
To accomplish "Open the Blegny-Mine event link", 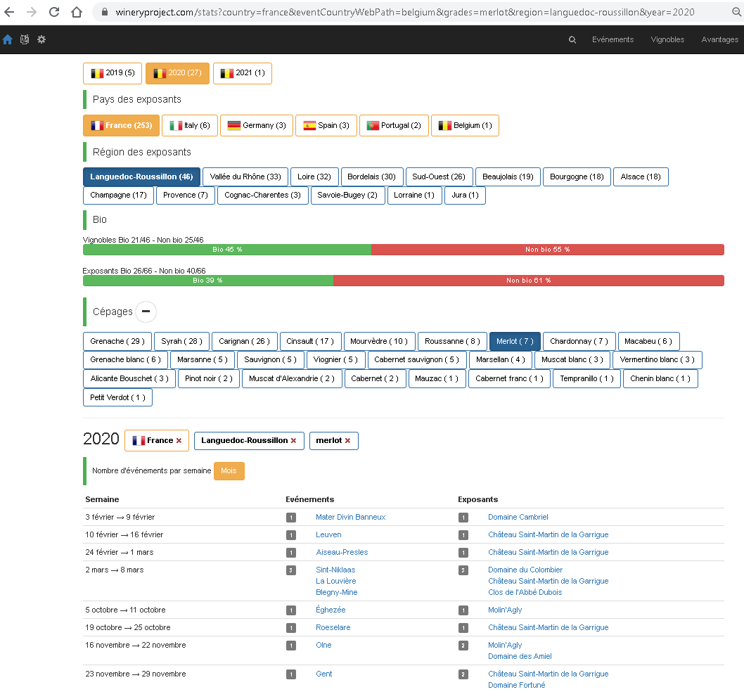I will click(x=336, y=593).
